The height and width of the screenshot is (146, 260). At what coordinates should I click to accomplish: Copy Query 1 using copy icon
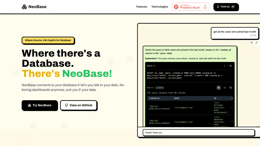[x=231, y=66]
